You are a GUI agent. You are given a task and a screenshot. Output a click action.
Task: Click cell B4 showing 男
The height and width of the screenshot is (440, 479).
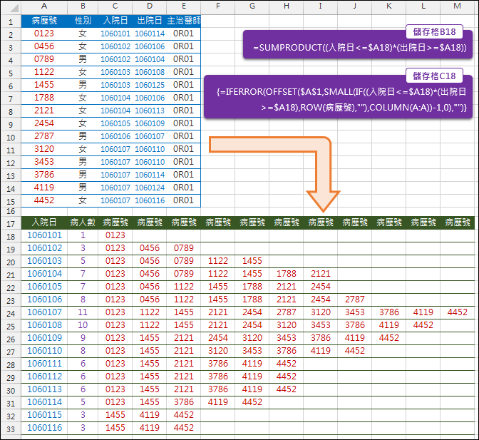(83, 59)
